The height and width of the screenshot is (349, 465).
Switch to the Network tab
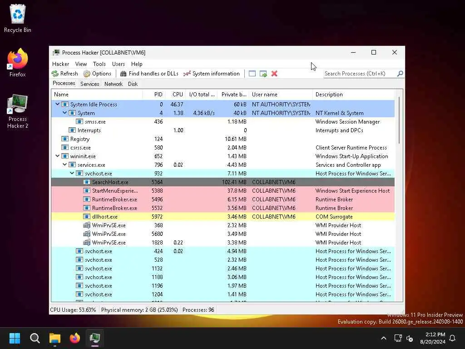pyautogui.click(x=114, y=84)
